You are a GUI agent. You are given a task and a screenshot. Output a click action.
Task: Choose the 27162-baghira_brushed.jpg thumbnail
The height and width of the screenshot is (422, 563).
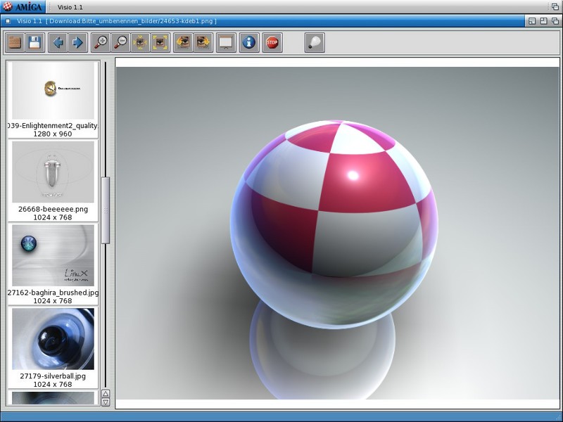(53, 255)
